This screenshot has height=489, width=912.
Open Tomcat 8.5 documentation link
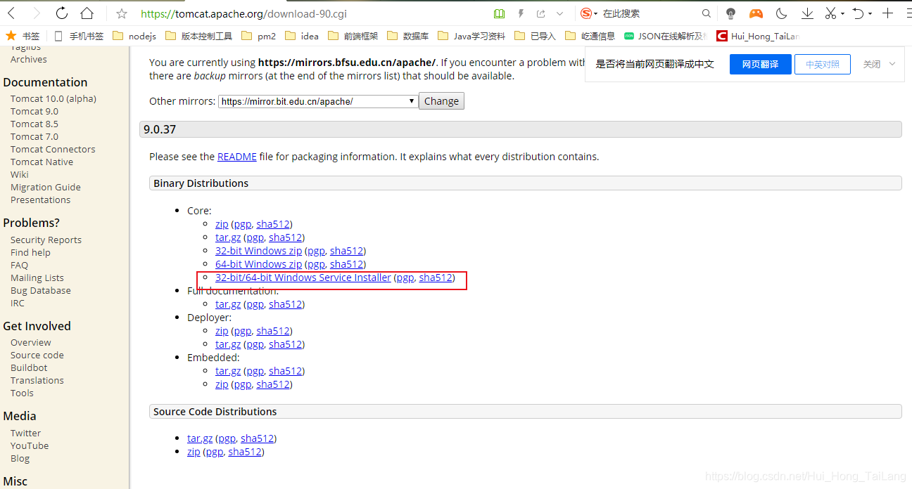pos(34,124)
